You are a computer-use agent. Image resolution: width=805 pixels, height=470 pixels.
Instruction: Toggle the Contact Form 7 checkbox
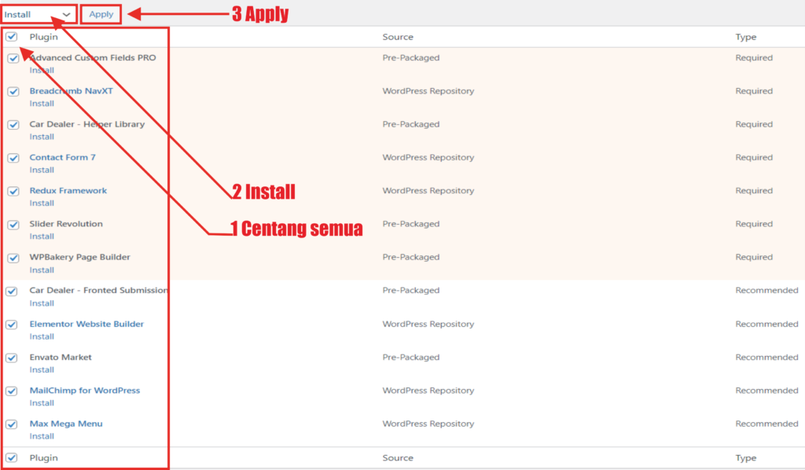tap(13, 158)
